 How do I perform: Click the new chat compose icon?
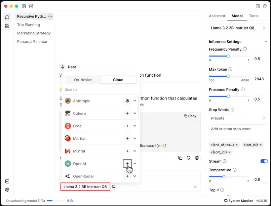click(x=31, y=6)
